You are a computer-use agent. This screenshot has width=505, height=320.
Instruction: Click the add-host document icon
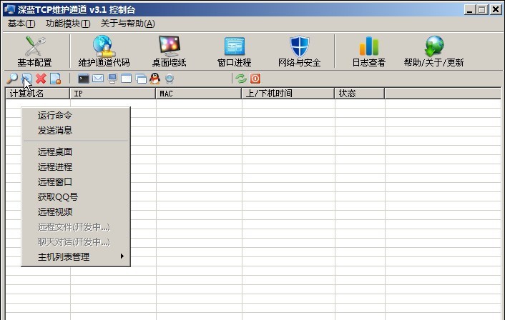[x=26, y=79]
